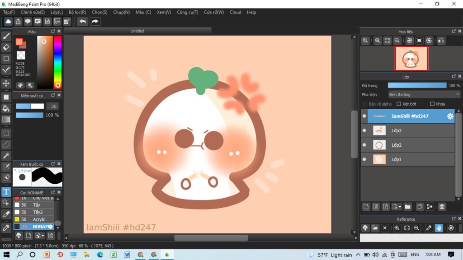Activate the Lasso selection tool
Image resolution: width=463 pixels, height=260 pixels.
point(6,144)
